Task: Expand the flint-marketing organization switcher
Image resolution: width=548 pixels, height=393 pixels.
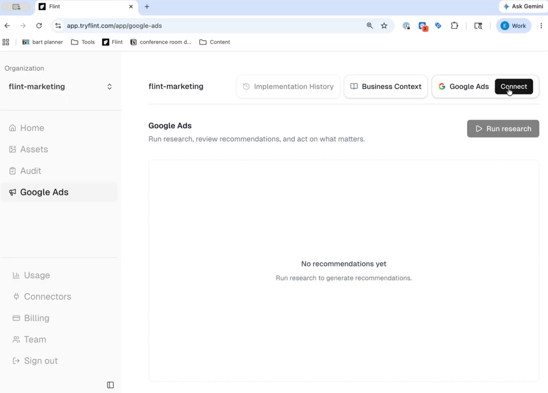Action: [x=60, y=87]
